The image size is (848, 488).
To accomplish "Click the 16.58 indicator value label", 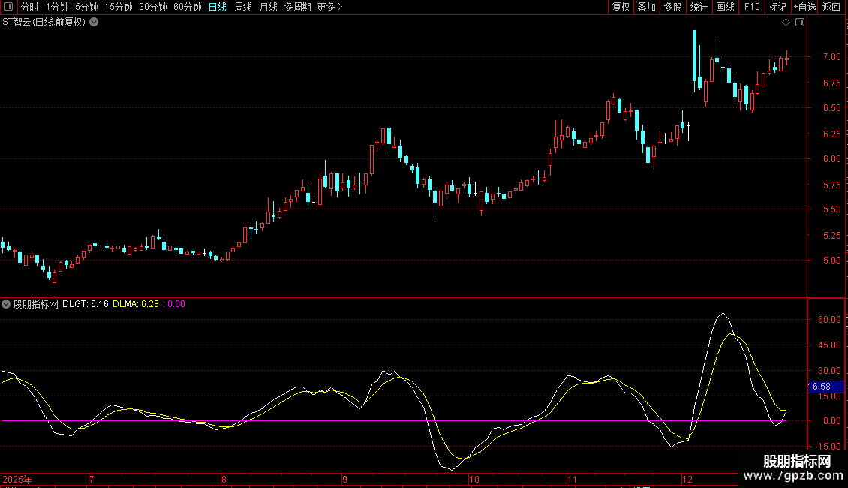I will pos(819,387).
